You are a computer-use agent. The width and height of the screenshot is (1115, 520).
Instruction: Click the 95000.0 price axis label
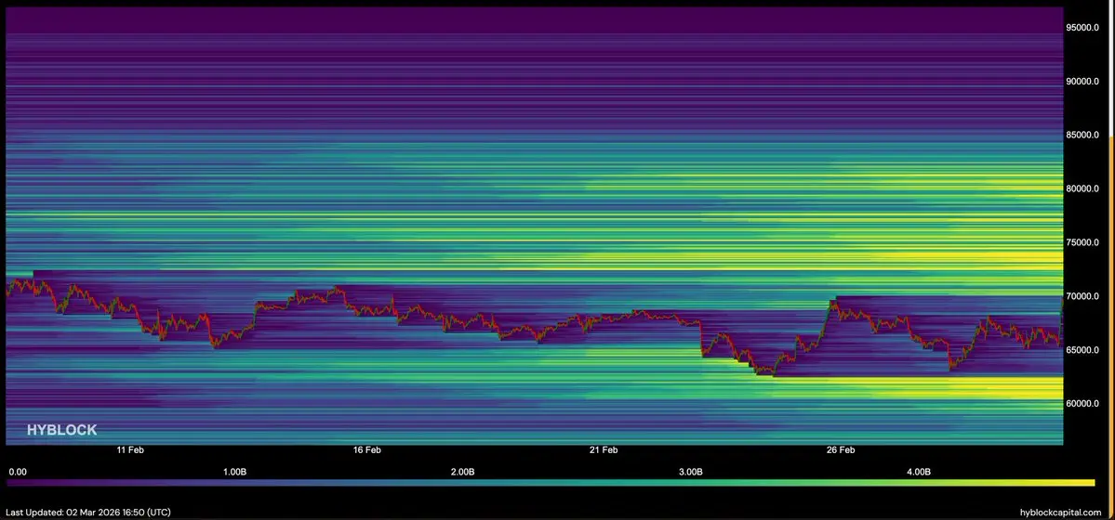pyautogui.click(x=1082, y=28)
